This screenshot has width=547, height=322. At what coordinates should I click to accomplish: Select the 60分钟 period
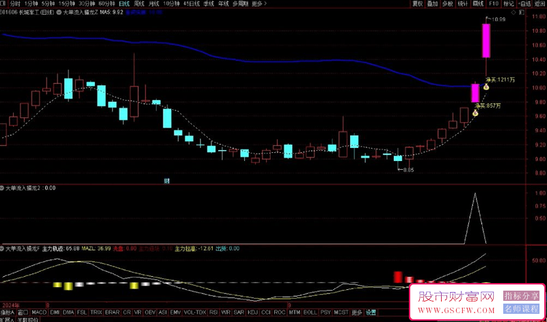tap(107, 3)
